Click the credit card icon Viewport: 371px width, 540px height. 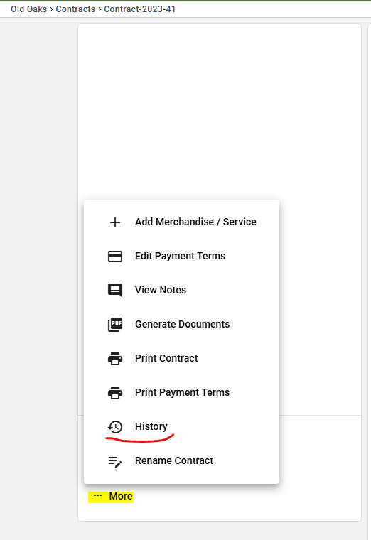click(x=115, y=256)
